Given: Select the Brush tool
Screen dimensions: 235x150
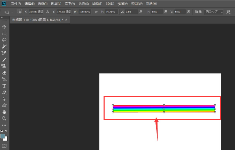Looking at the screenshot, I should point(4,60).
